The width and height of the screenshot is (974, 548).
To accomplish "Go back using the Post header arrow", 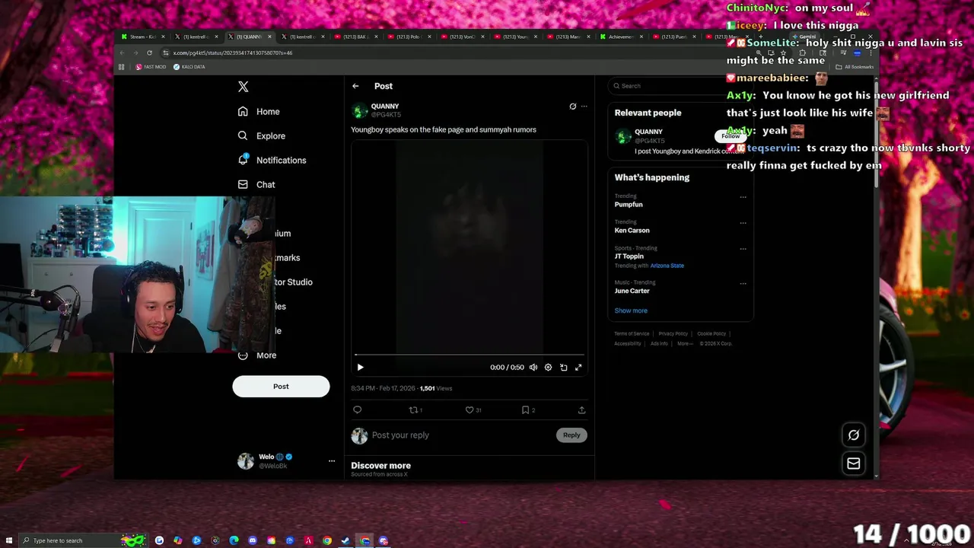I will tap(355, 86).
